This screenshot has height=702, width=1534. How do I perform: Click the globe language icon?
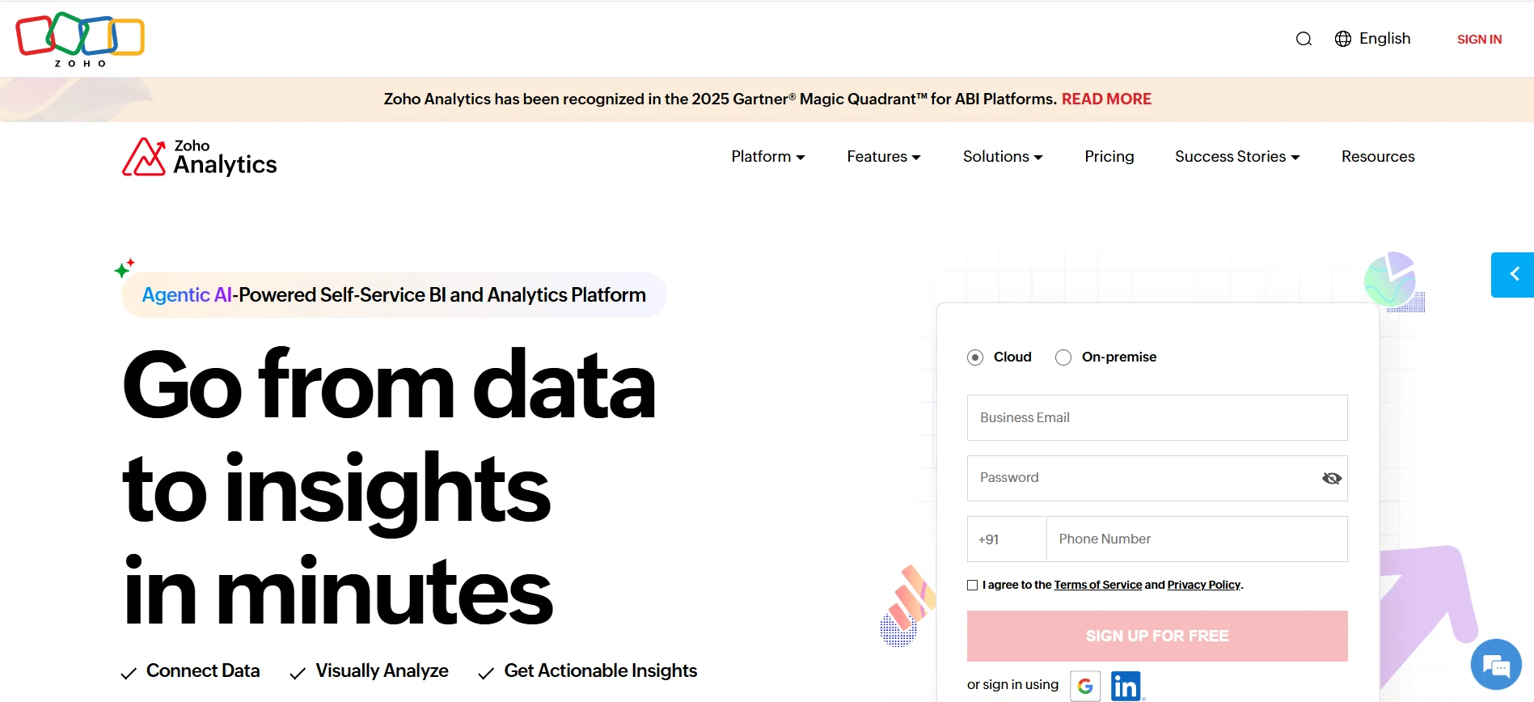click(x=1342, y=39)
